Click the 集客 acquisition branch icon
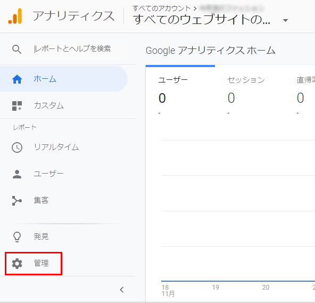This screenshot has width=315, height=303. pos(17,201)
